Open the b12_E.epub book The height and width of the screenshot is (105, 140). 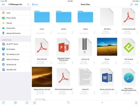[129, 47]
